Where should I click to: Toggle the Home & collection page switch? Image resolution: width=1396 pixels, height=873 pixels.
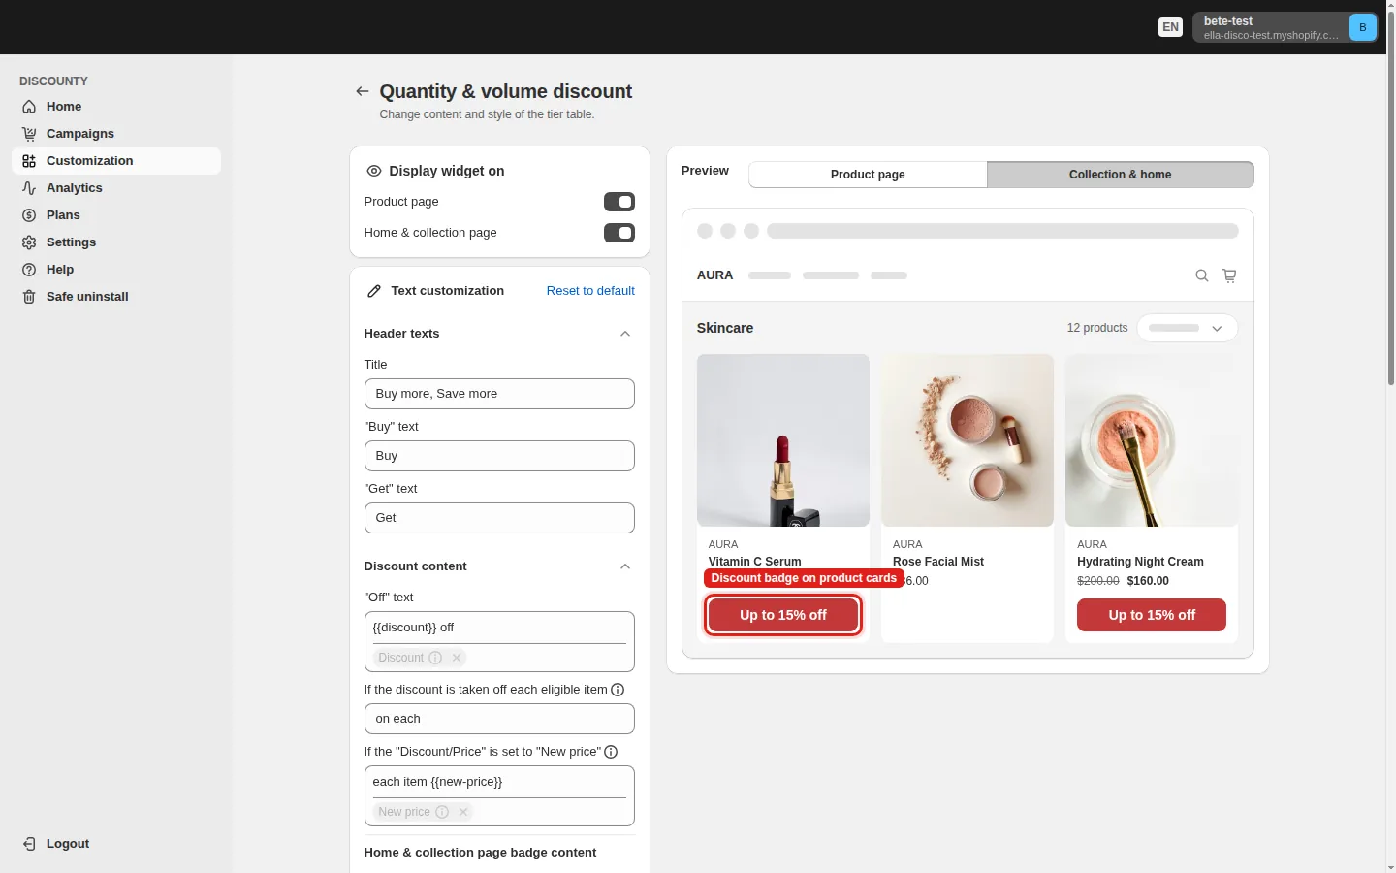tap(619, 233)
